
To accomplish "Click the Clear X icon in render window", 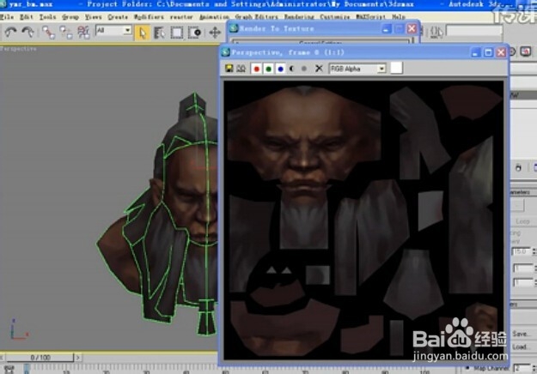I will tap(319, 69).
